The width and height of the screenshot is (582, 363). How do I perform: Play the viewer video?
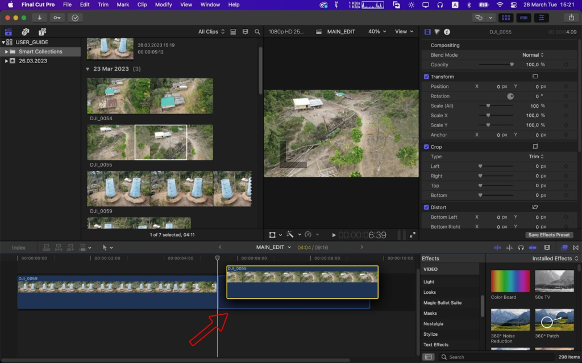tap(334, 235)
